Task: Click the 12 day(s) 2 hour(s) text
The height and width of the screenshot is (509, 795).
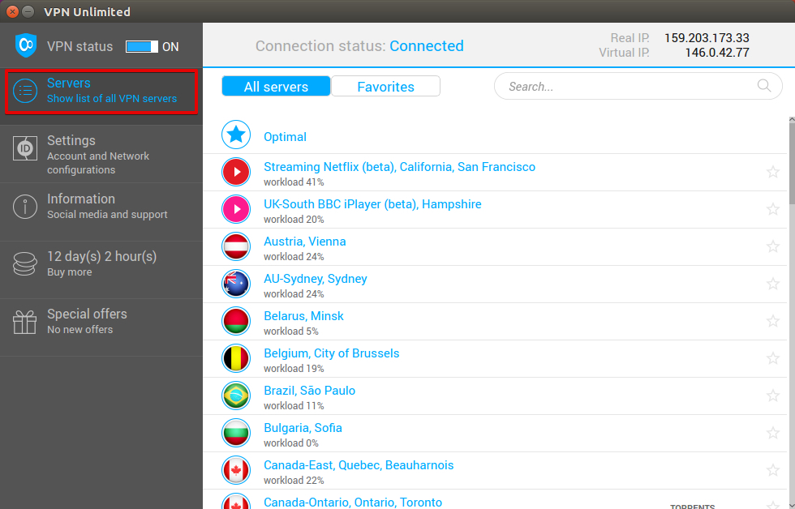Action: coord(102,256)
